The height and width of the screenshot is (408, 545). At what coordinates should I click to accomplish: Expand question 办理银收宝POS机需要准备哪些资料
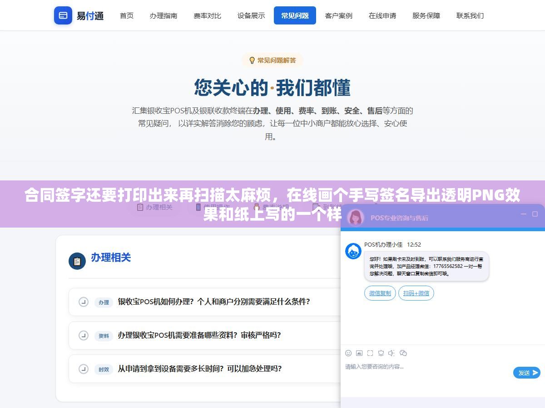click(x=205, y=335)
